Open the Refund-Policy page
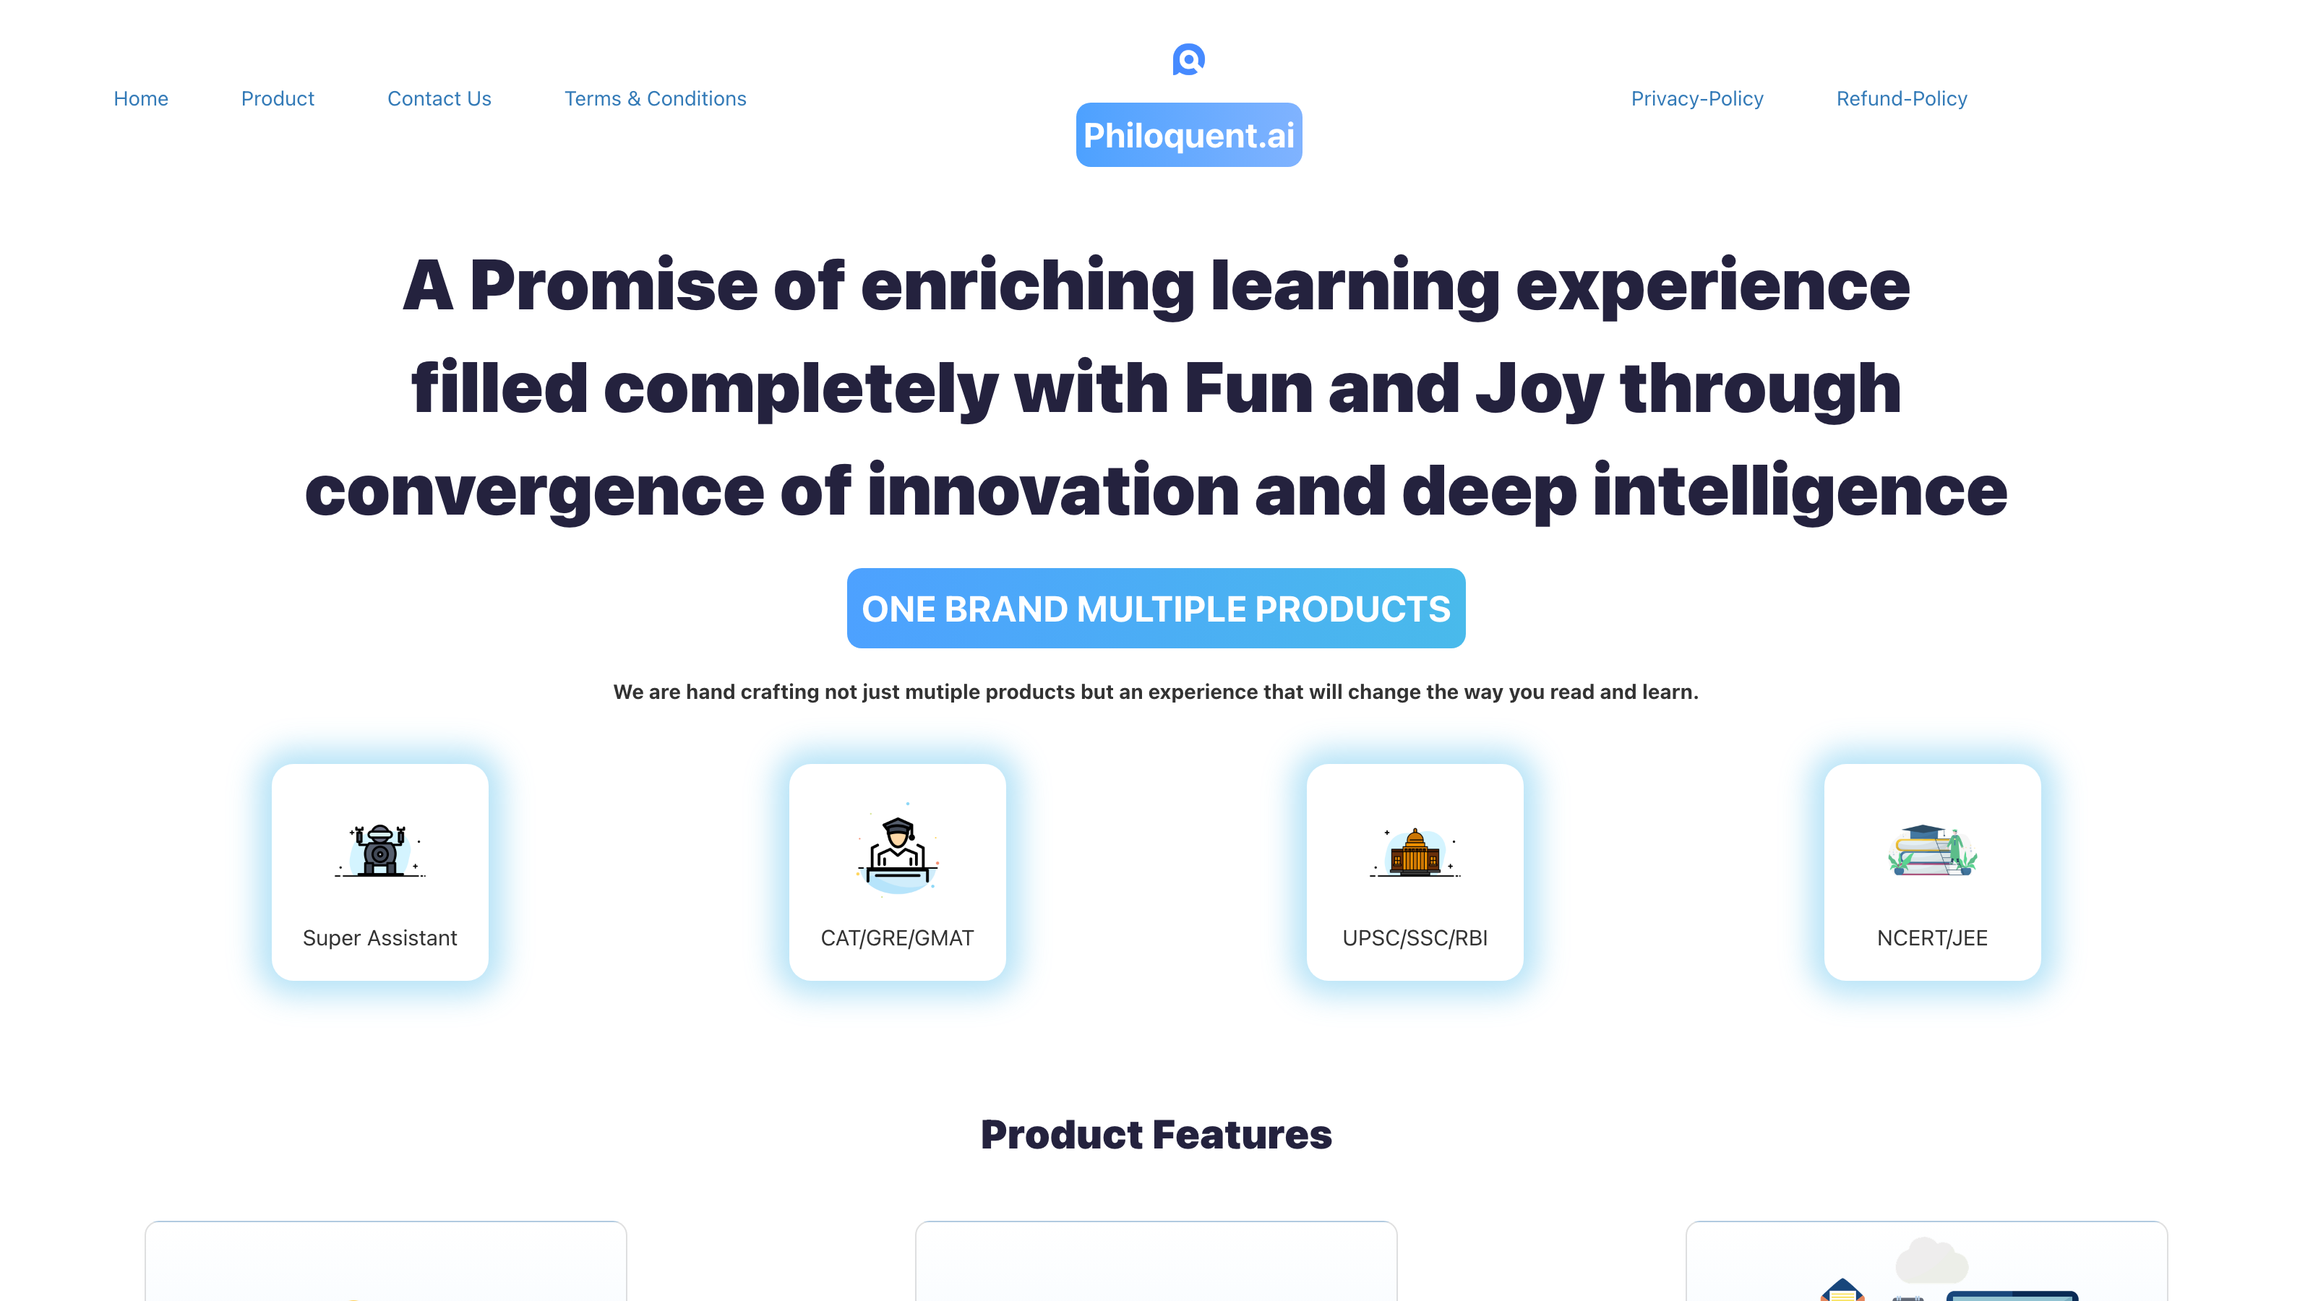Screen dimensions: 2313x1301 [1902, 98]
